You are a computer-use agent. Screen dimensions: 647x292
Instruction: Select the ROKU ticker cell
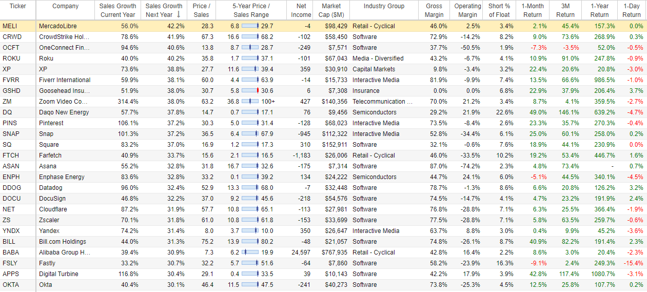coord(10,59)
